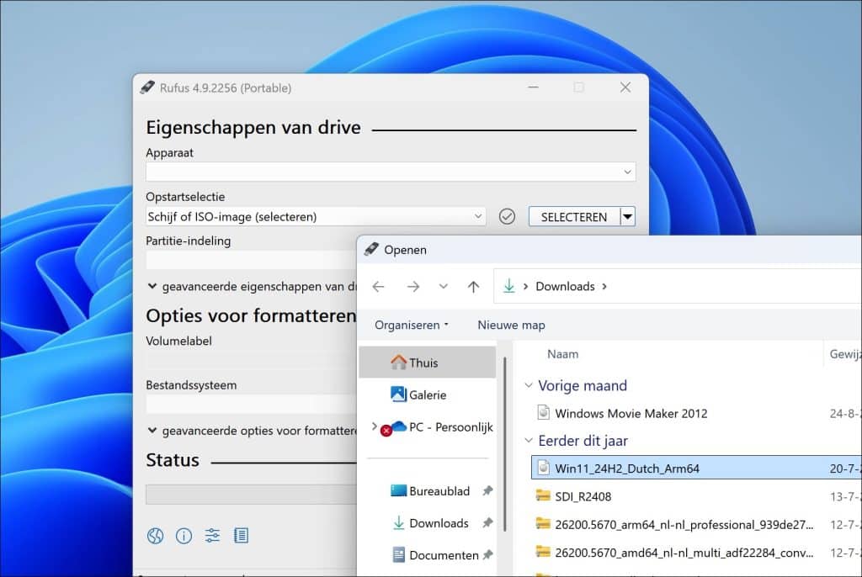Open Thuis in the navigation pane

(x=427, y=363)
